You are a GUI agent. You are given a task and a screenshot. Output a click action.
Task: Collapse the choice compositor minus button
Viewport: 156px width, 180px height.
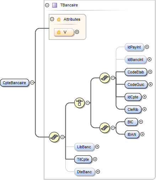[x=87, y=103]
